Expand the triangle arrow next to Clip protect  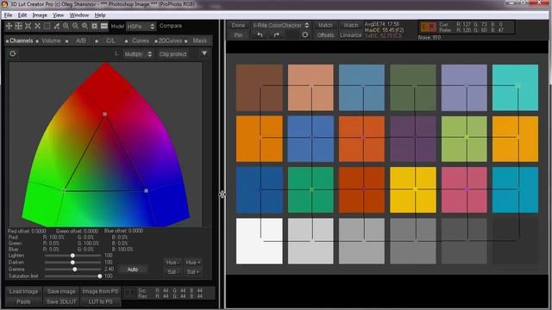coord(204,53)
